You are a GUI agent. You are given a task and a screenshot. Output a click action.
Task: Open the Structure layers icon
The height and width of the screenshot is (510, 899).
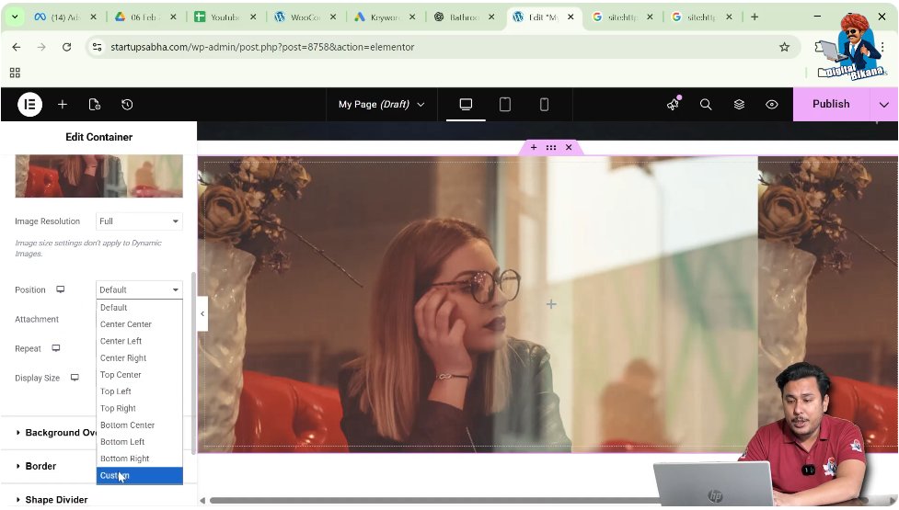[x=739, y=105]
